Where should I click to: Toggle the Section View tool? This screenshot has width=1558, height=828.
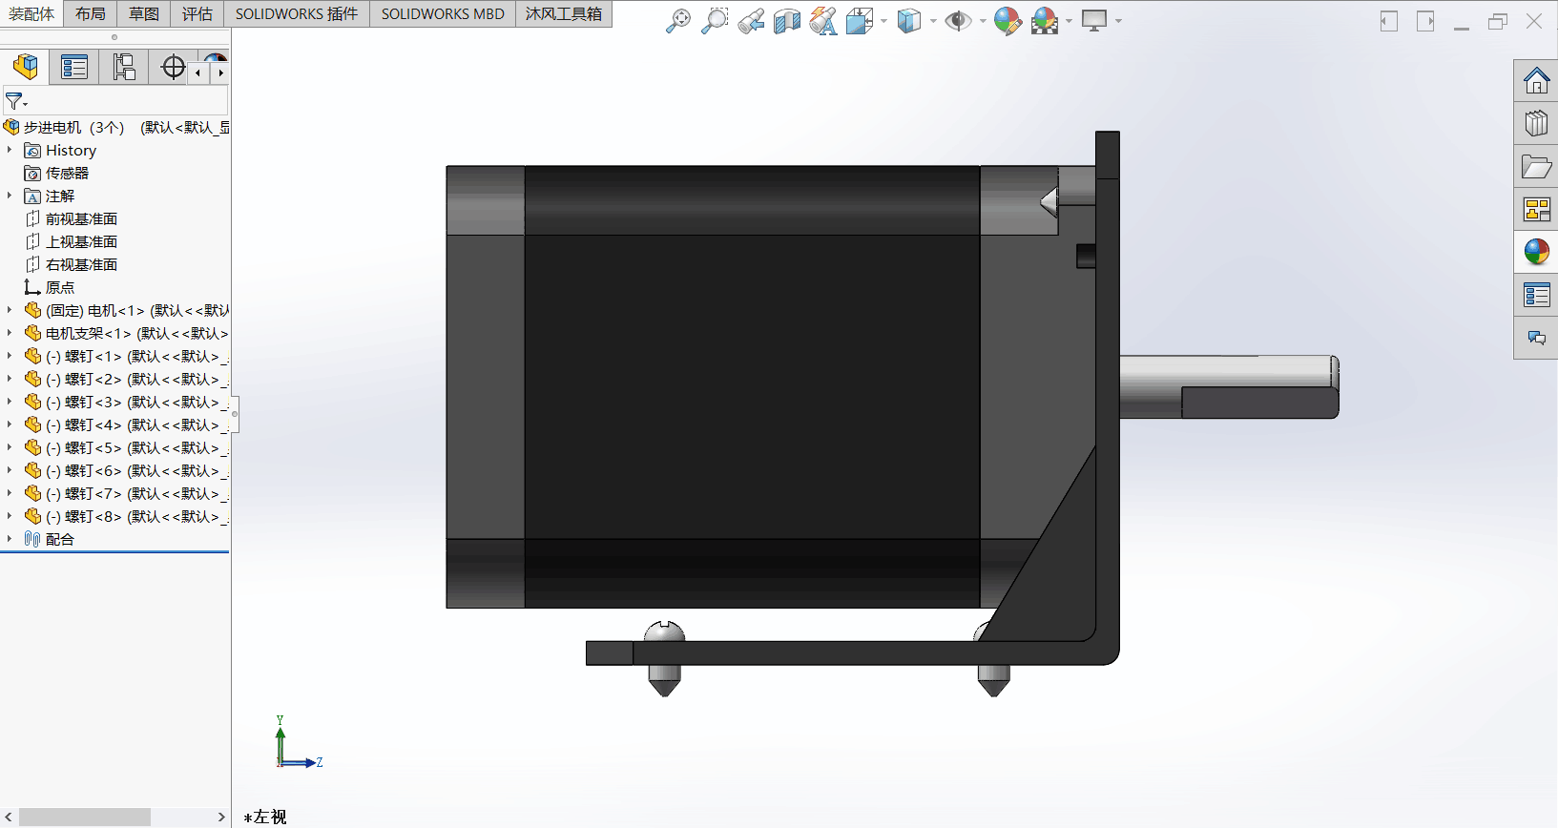[x=787, y=21]
